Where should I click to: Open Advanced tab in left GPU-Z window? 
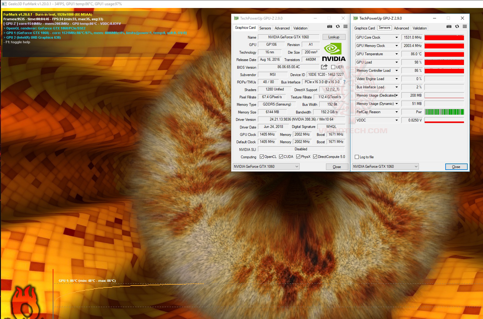tap(282, 28)
